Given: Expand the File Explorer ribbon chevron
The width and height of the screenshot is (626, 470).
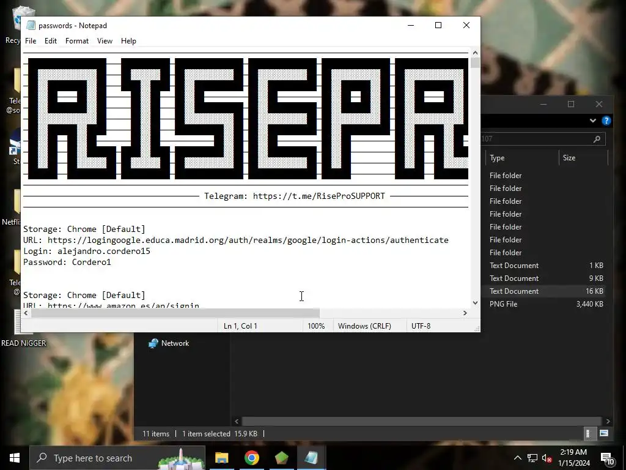Looking at the screenshot, I should 593,121.
